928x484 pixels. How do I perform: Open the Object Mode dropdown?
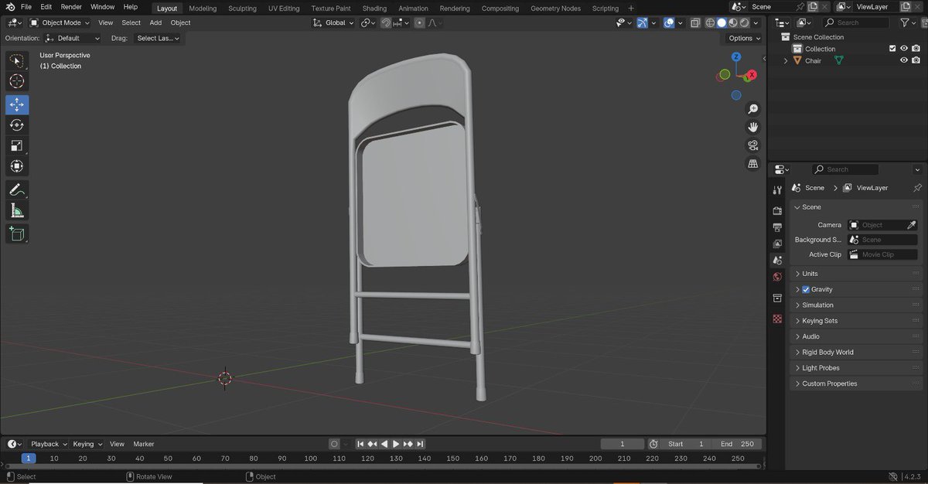(x=60, y=23)
